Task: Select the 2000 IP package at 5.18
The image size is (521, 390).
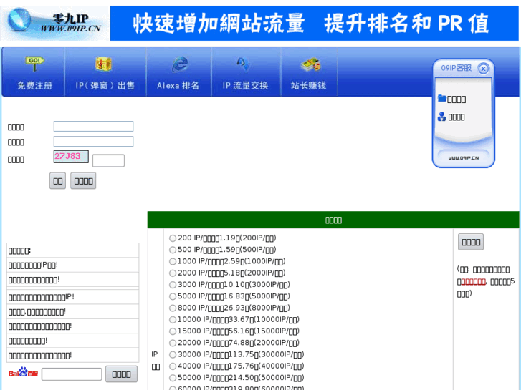Action: 173,273
